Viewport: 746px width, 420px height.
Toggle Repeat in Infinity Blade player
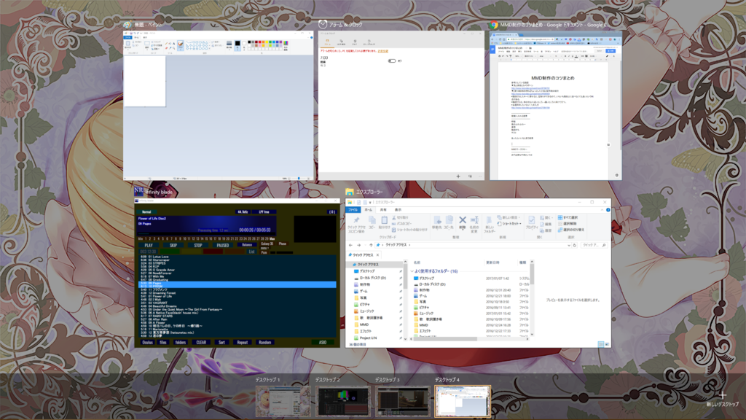242,343
